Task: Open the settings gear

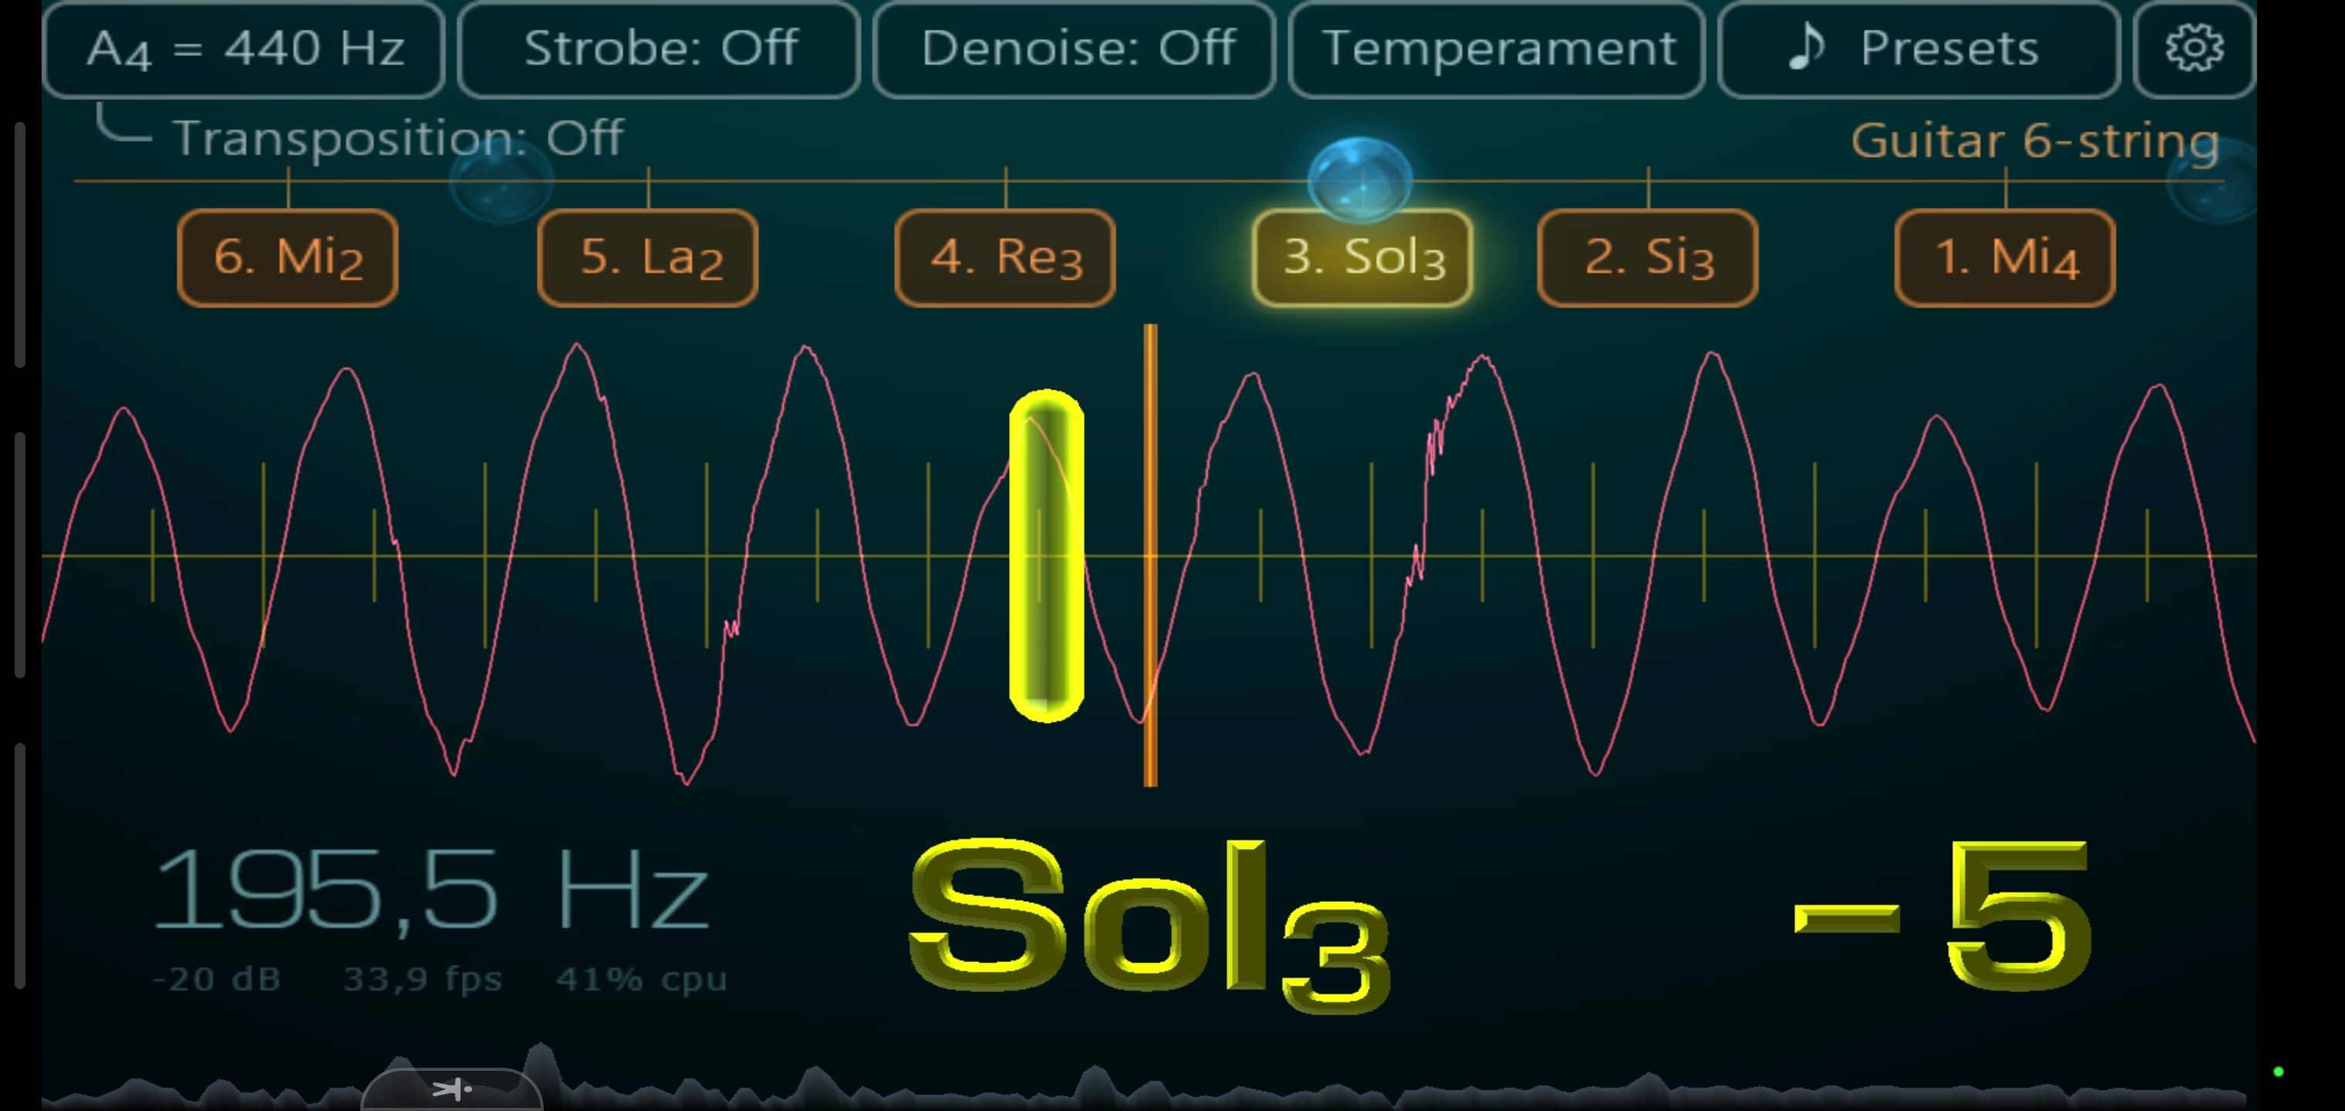Action: 2194,49
